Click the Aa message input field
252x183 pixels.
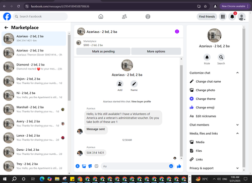138,166
